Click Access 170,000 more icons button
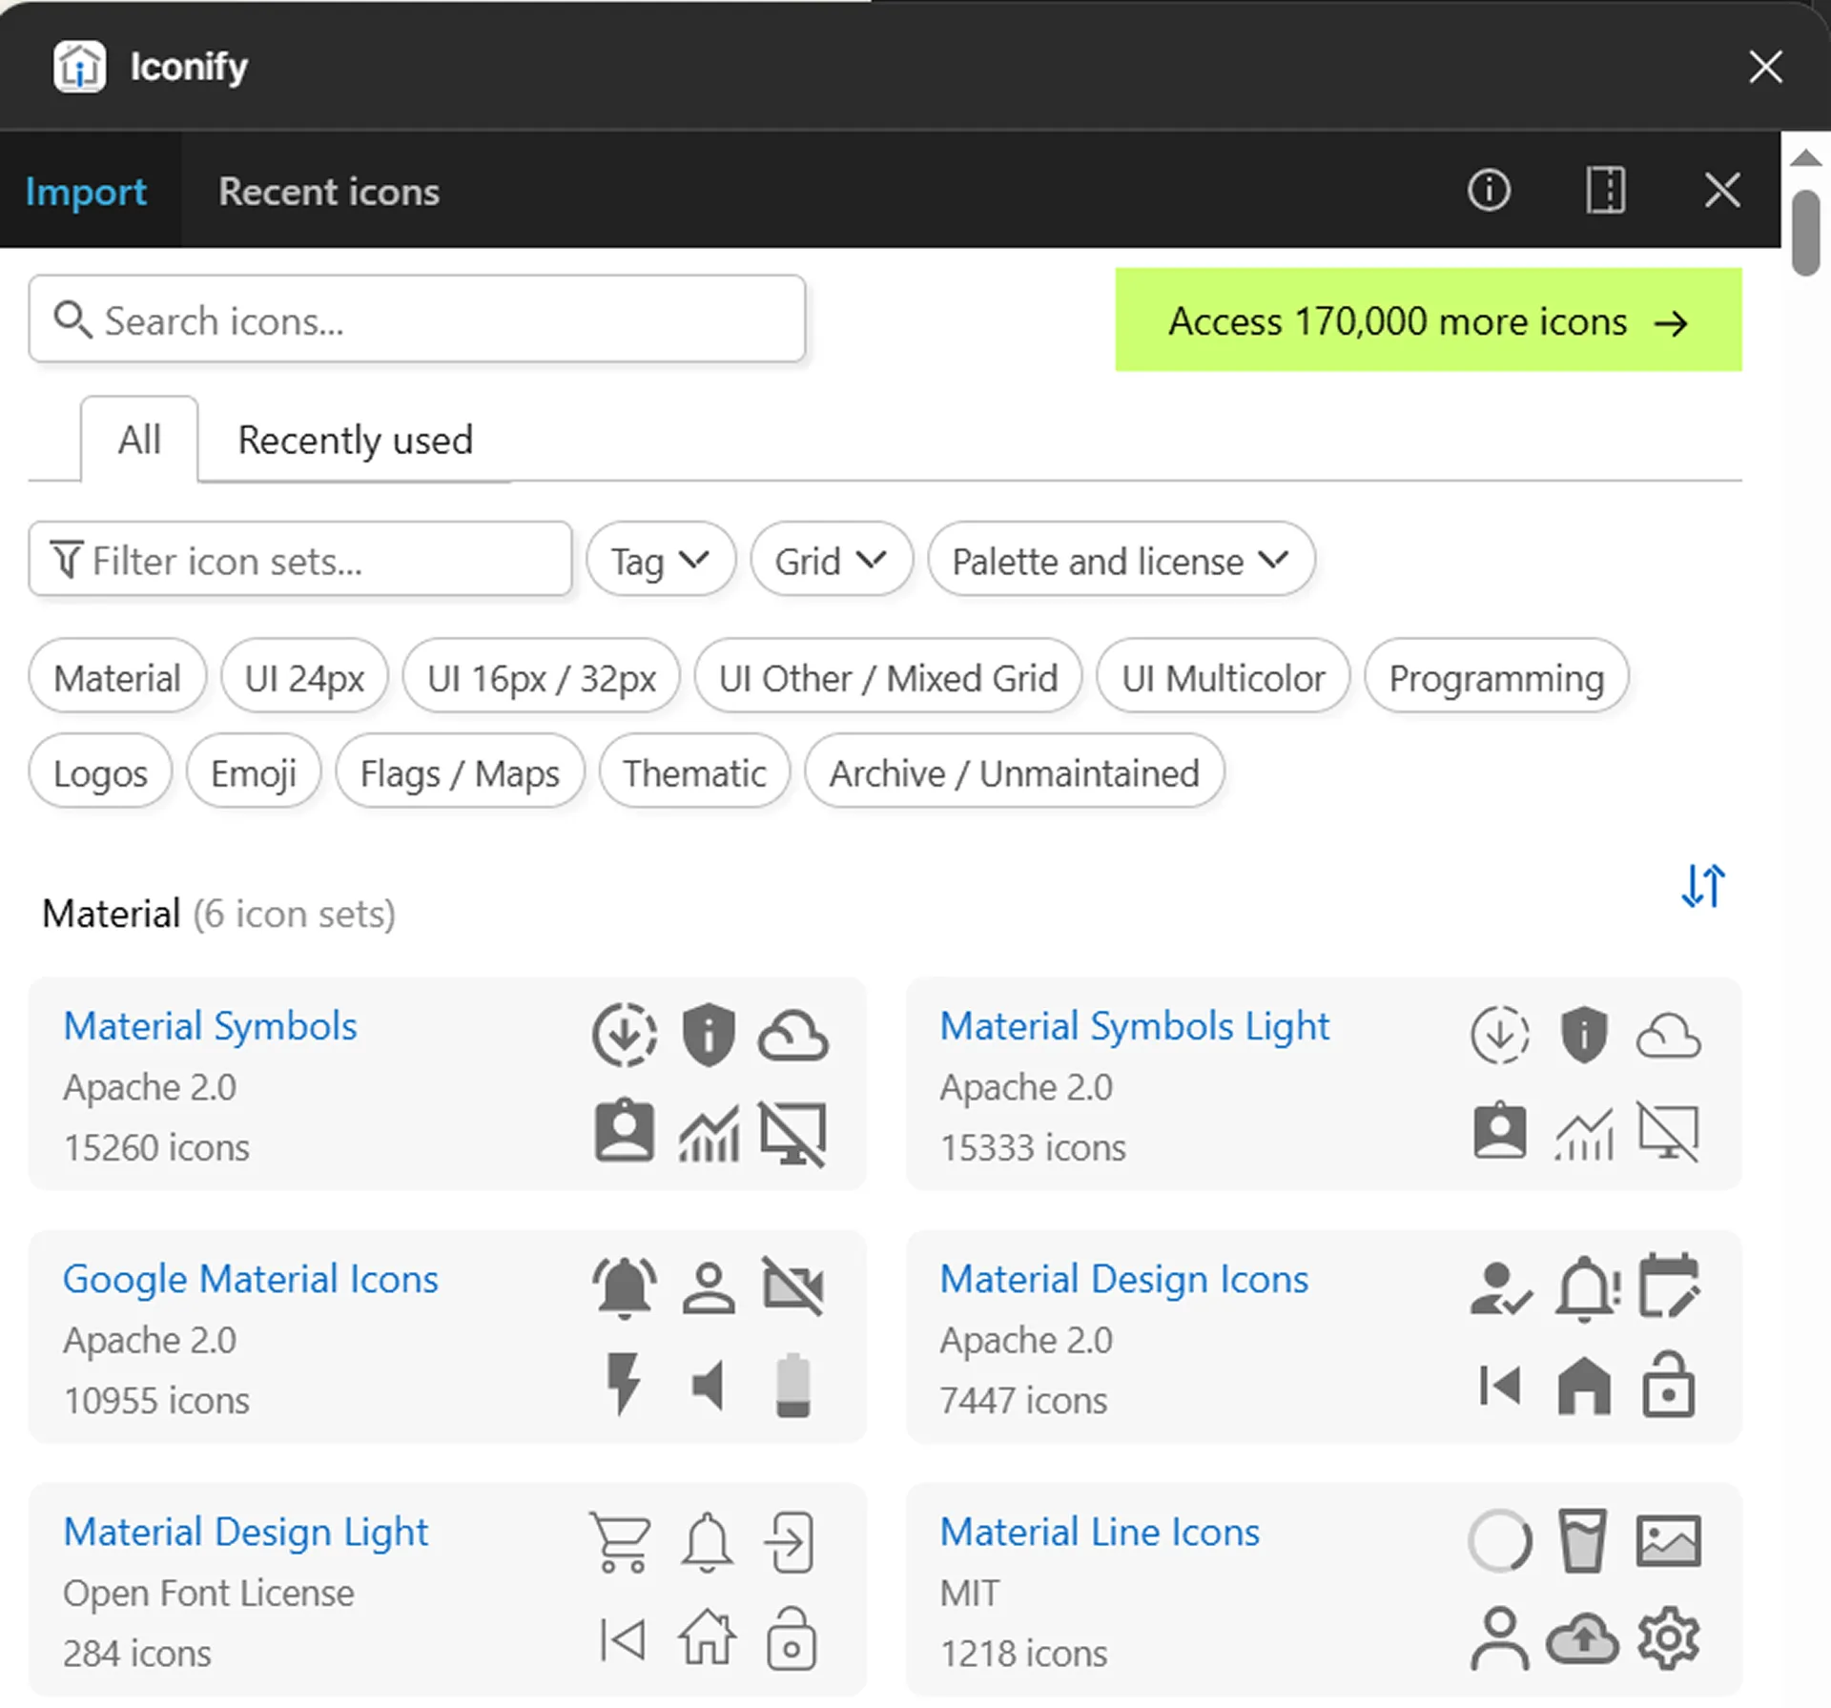 click(x=1429, y=320)
